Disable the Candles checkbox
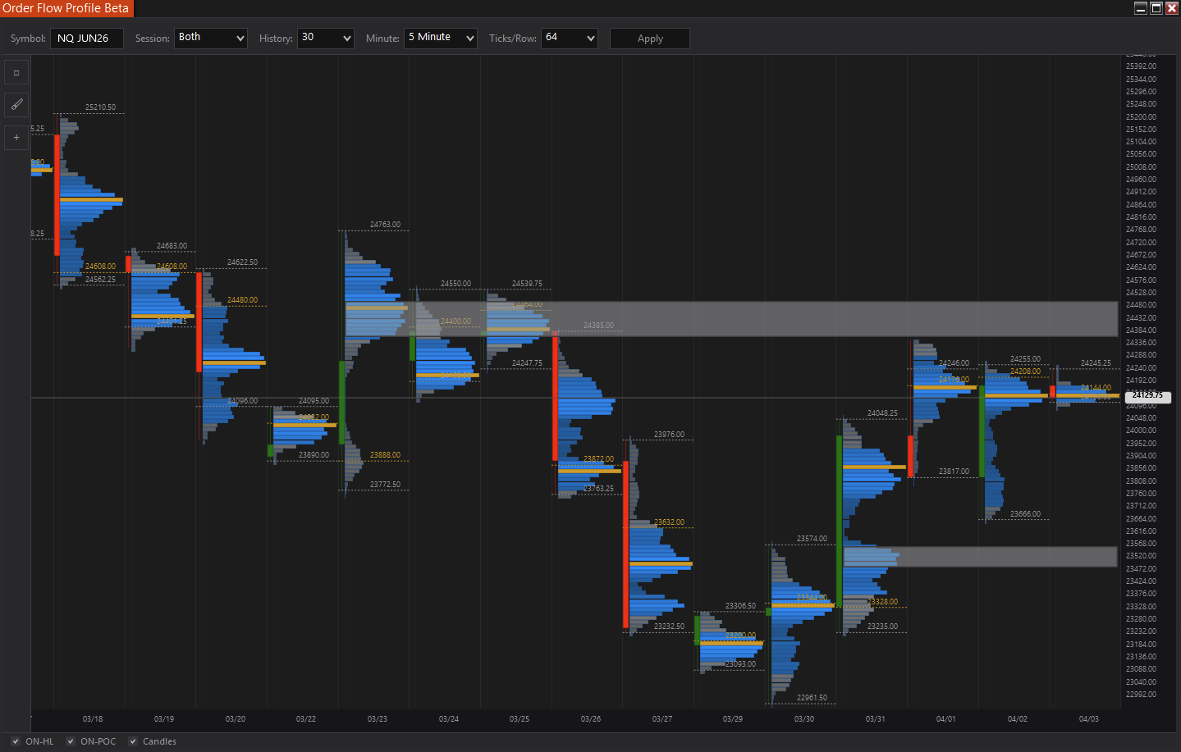The image size is (1181, 752). tap(133, 741)
